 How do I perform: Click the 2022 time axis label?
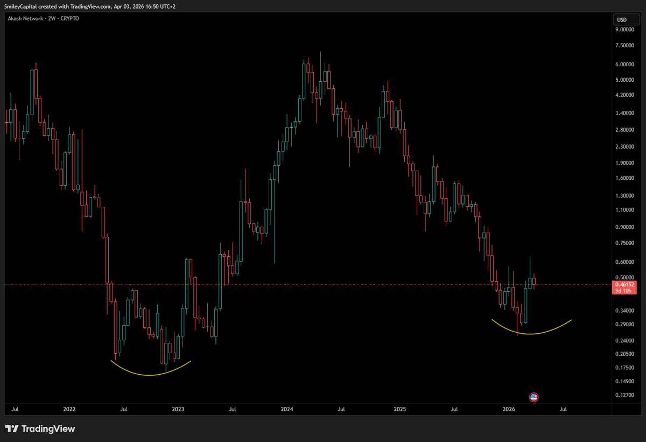click(x=69, y=410)
